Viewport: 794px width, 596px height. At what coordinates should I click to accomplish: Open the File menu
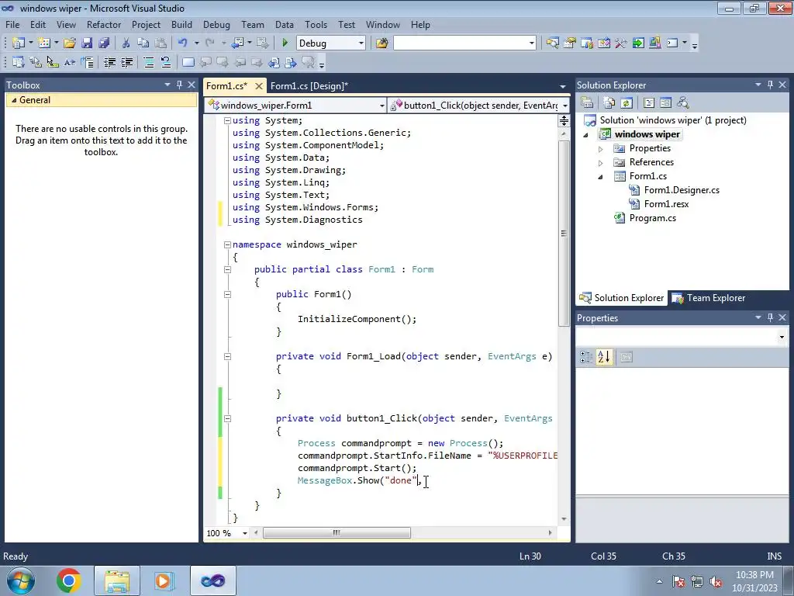12,24
